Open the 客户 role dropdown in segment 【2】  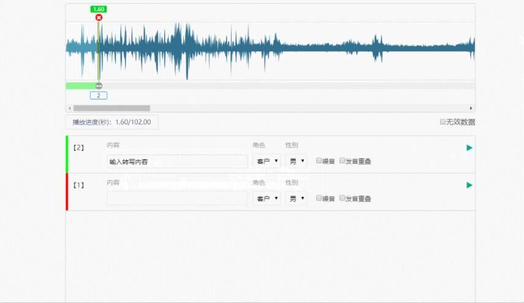[267, 161]
